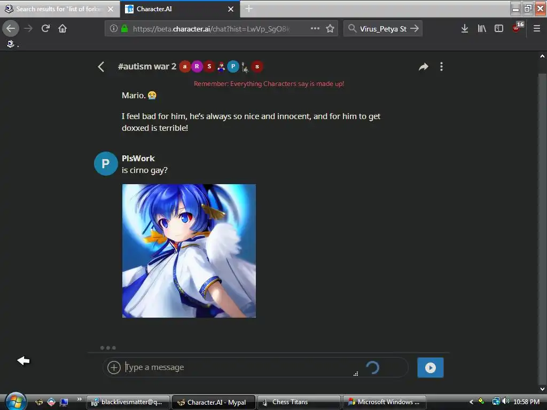This screenshot has width=547, height=410.
Task: Bookmark this page with the star icon
Action: coord(330,29)
